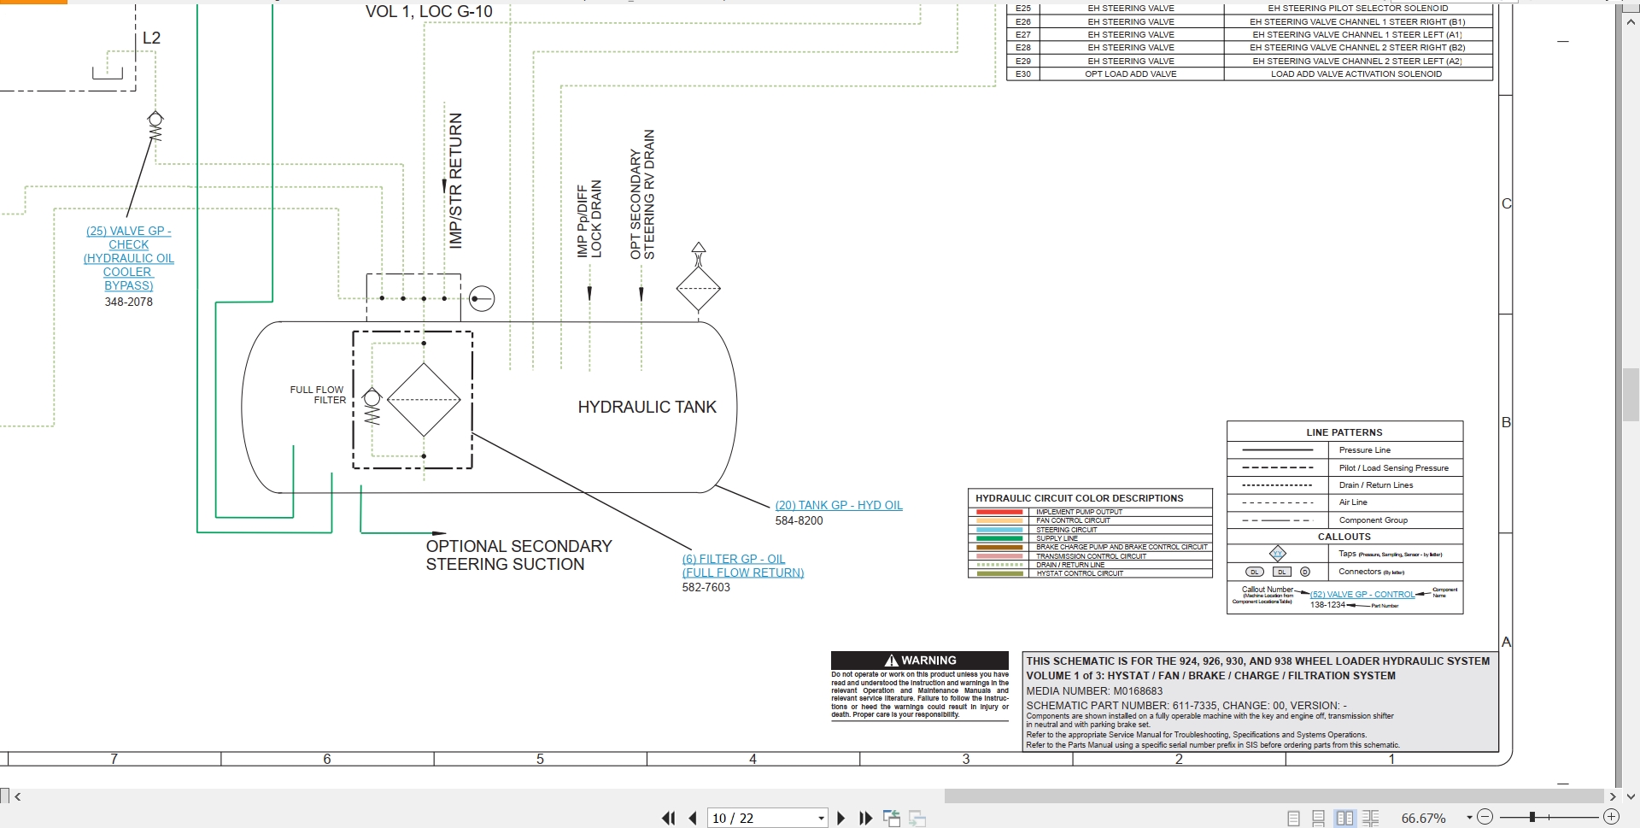Go to the next page

coord(840,819)
